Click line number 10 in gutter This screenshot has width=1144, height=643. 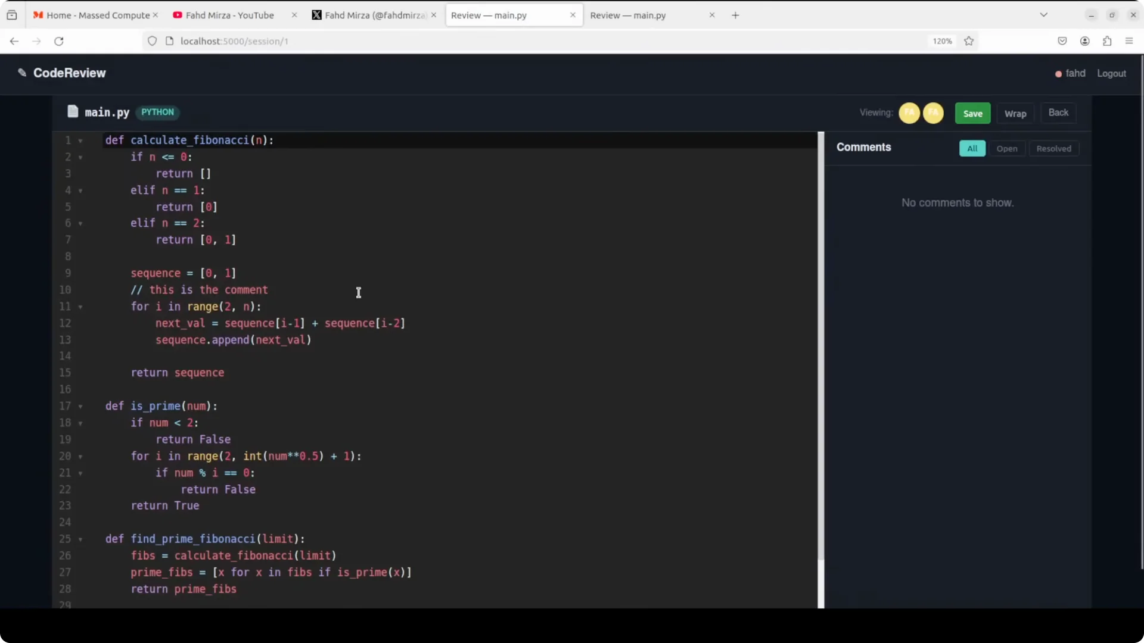tap(65, 290)
